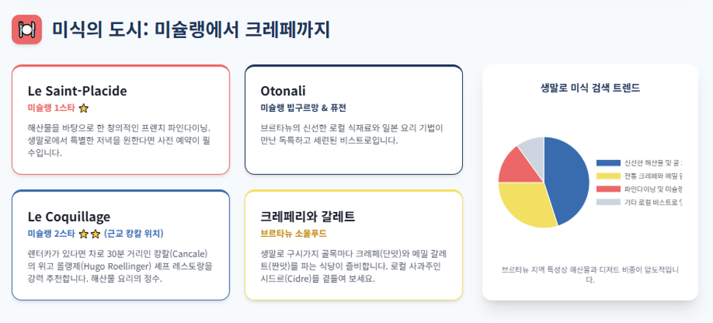Toggle the yellow 전통 크레페 legend swatch
Screen dimensions: 713x323
click(x=608, y=176)
